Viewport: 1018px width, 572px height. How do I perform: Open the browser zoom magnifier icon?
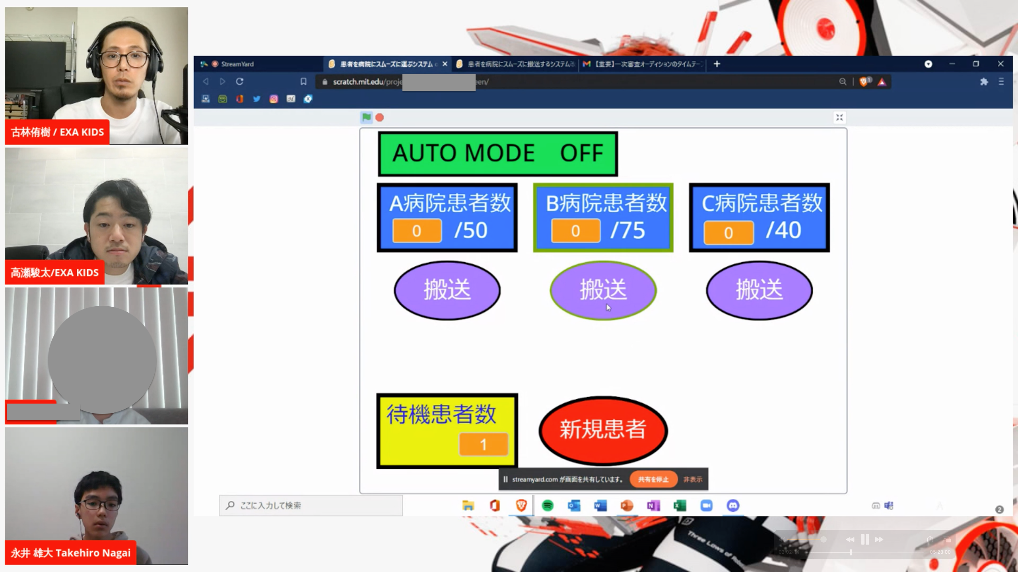[843, 82]
